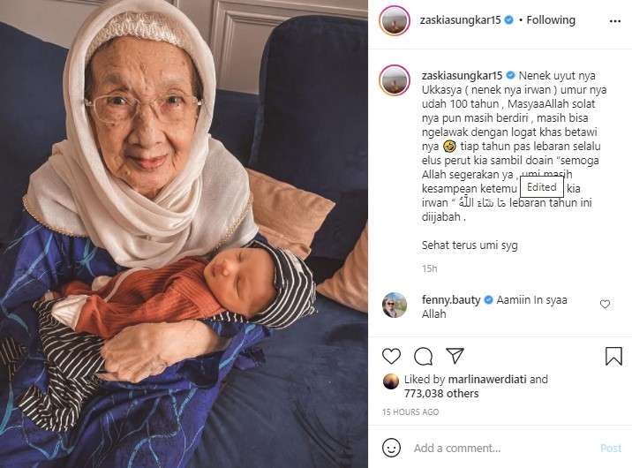This screenshot has width=632, height=468.
Task: Open the emoji picker smiley icon
Action: click(391, 448)
